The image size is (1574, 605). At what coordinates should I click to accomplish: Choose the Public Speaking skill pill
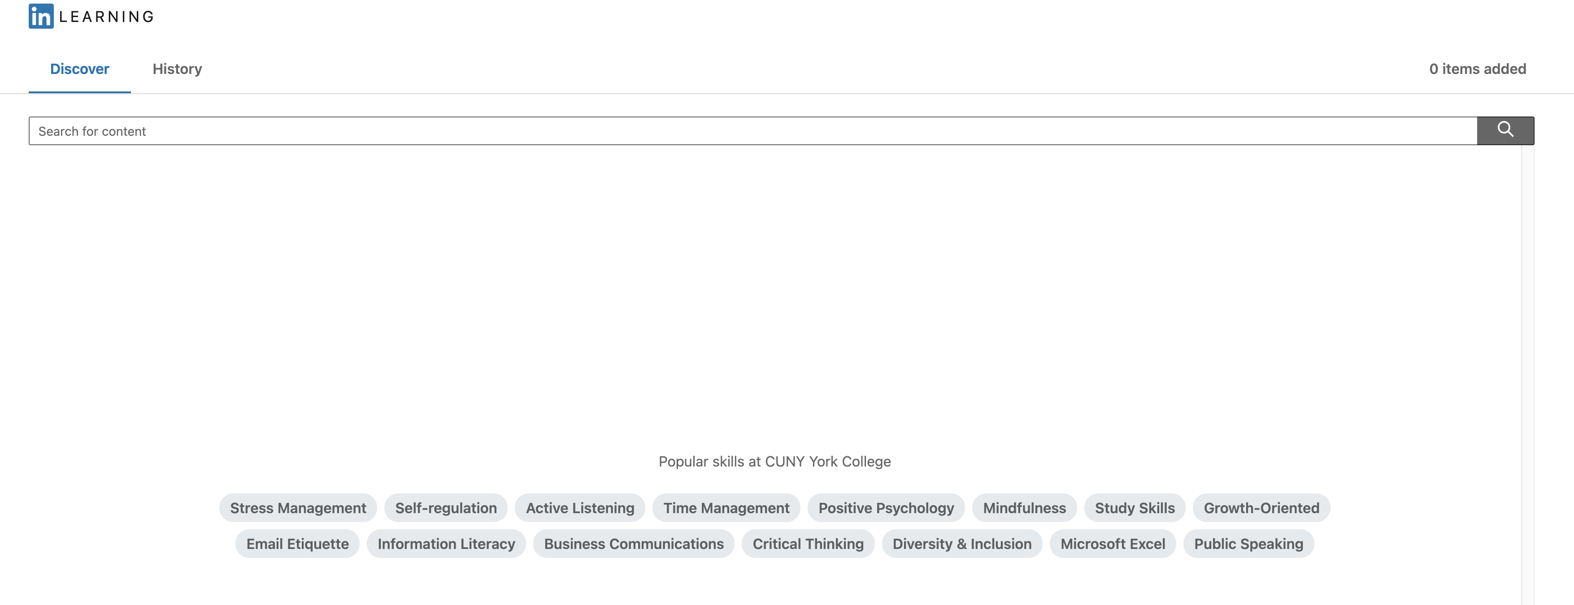pyautogui.click(x=1248, y=544)
